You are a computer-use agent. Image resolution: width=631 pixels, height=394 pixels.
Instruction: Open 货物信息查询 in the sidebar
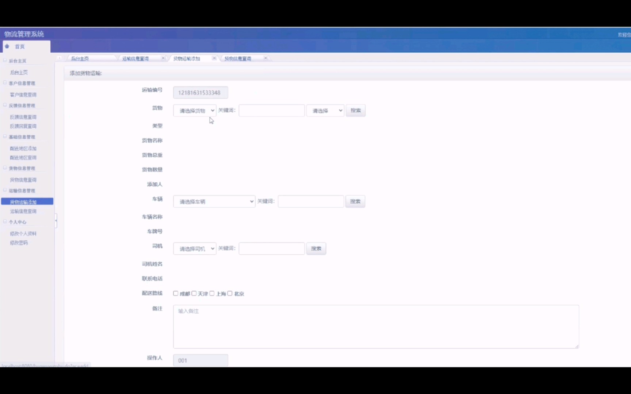[23, 180]
